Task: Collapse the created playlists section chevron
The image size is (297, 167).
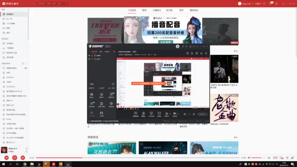Action: [26, 63]
